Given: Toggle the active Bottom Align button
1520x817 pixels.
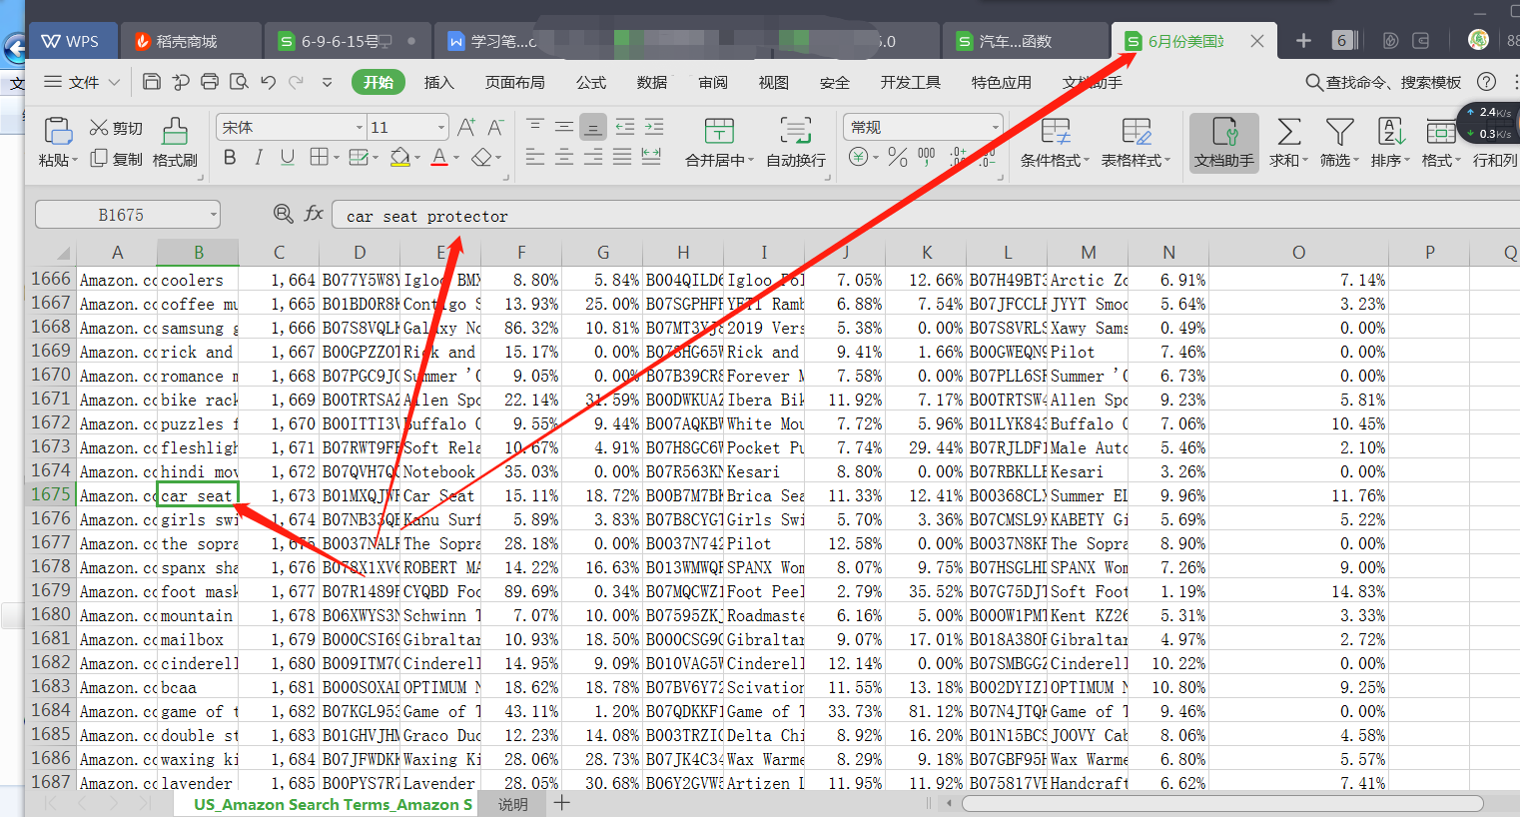Looking at the screenshot, I should [593, 127].
